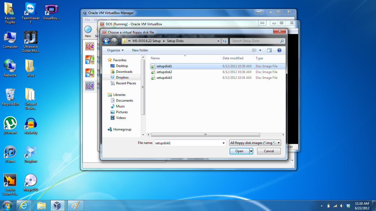Screen dimensions: 376x211
Task: Open network signal icon in tray
Action: [x=335, y=206]
